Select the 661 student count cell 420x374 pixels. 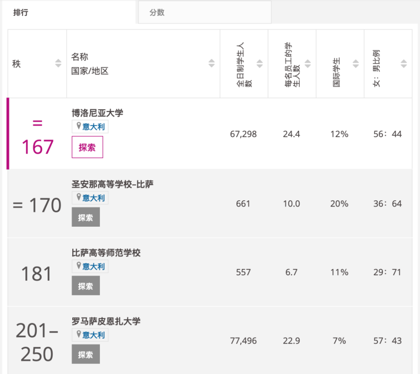click(x=243, y=204)
